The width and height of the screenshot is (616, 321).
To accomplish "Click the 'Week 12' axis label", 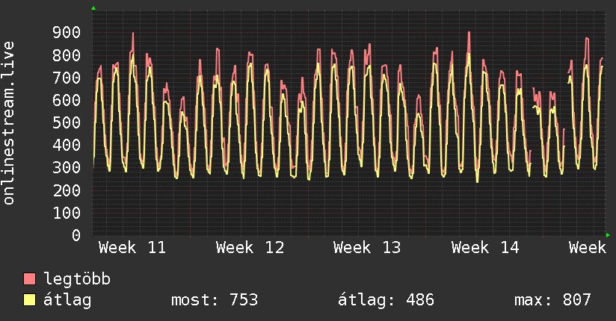I will (250, 248).
